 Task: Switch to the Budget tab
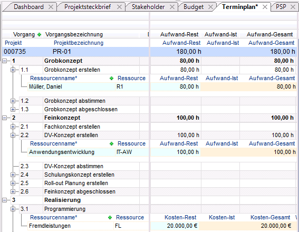194,7
